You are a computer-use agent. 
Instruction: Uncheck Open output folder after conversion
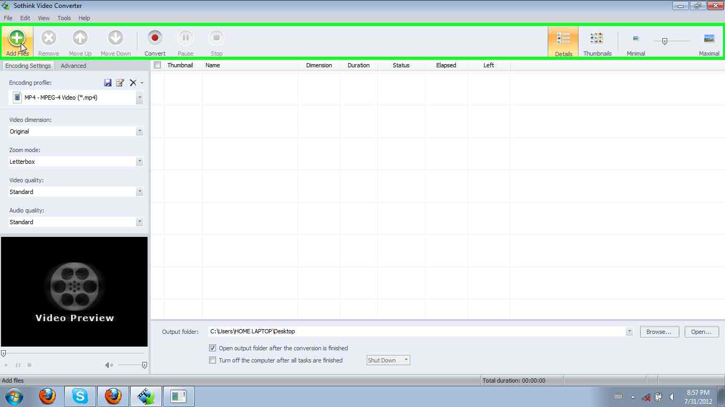[x=212, y=348]
